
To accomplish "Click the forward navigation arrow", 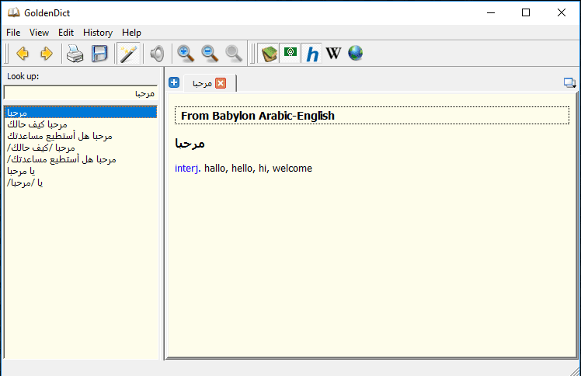I will tap(46, 54).
